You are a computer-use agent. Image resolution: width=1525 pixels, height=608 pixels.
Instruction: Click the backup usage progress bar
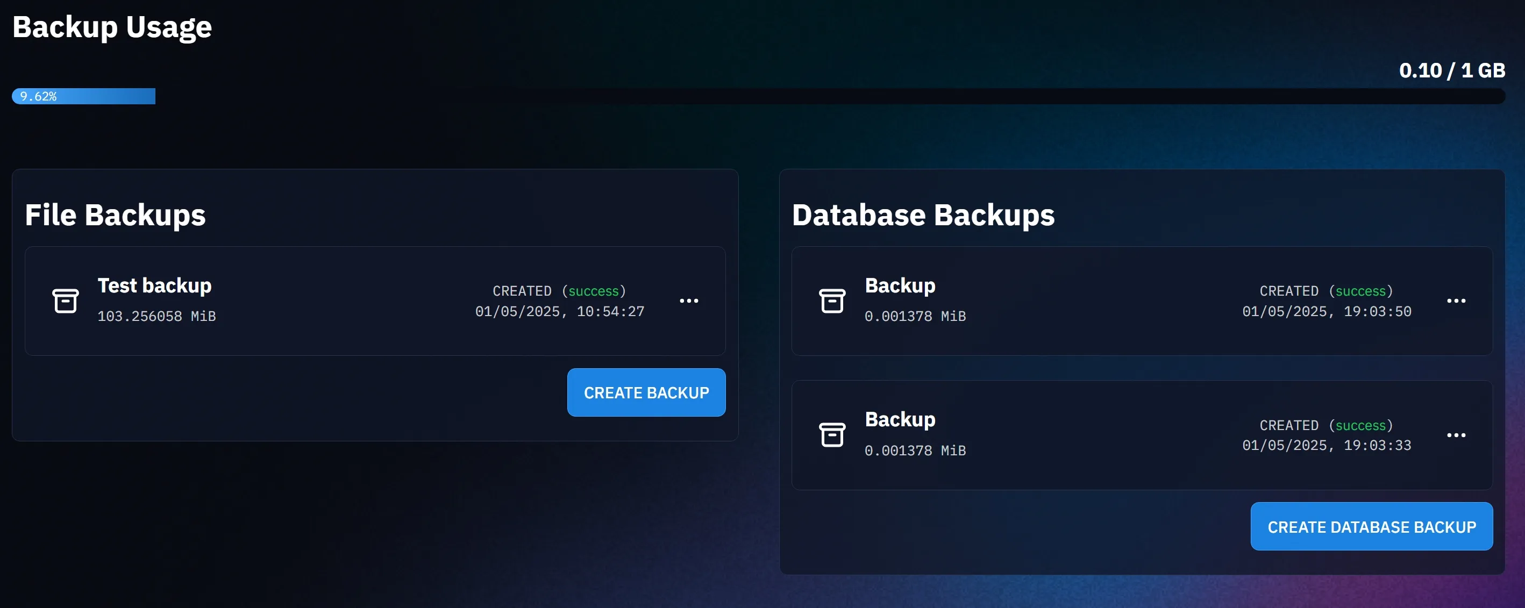[758, 96]
